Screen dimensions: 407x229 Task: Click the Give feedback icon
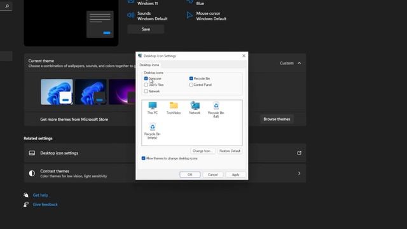coord(26,204)
